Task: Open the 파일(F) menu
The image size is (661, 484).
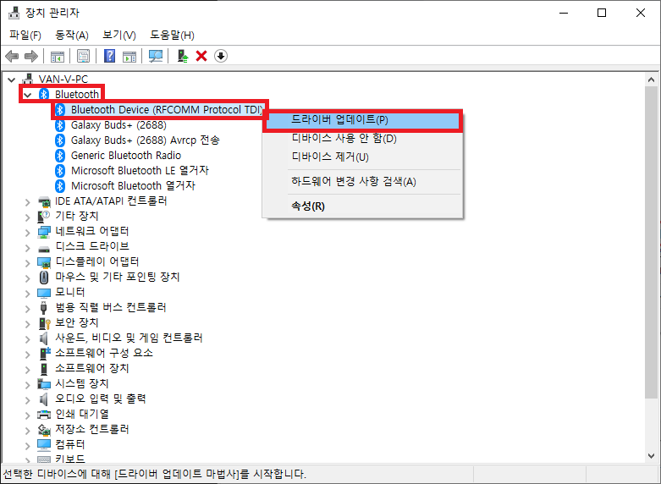Action: click(25, 35)
